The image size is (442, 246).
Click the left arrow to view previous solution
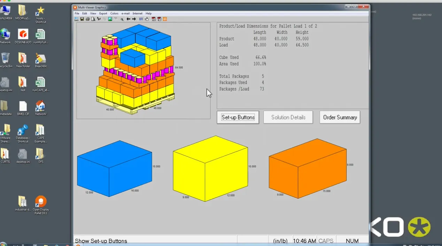click(x=129, y=19)
